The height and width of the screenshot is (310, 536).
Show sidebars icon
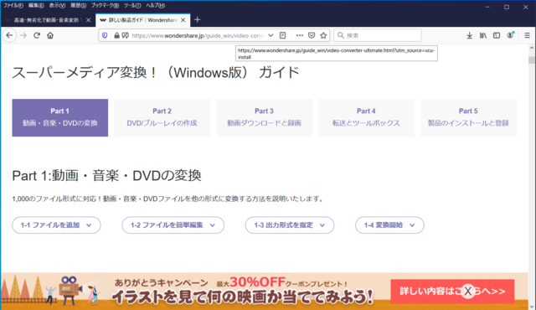(497, 35)
